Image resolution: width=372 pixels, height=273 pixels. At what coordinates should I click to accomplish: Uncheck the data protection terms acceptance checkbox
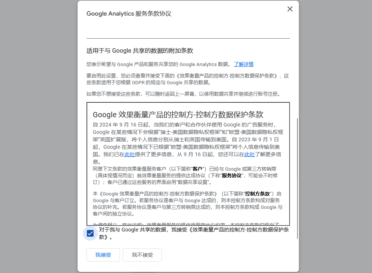tap(90, 233)
